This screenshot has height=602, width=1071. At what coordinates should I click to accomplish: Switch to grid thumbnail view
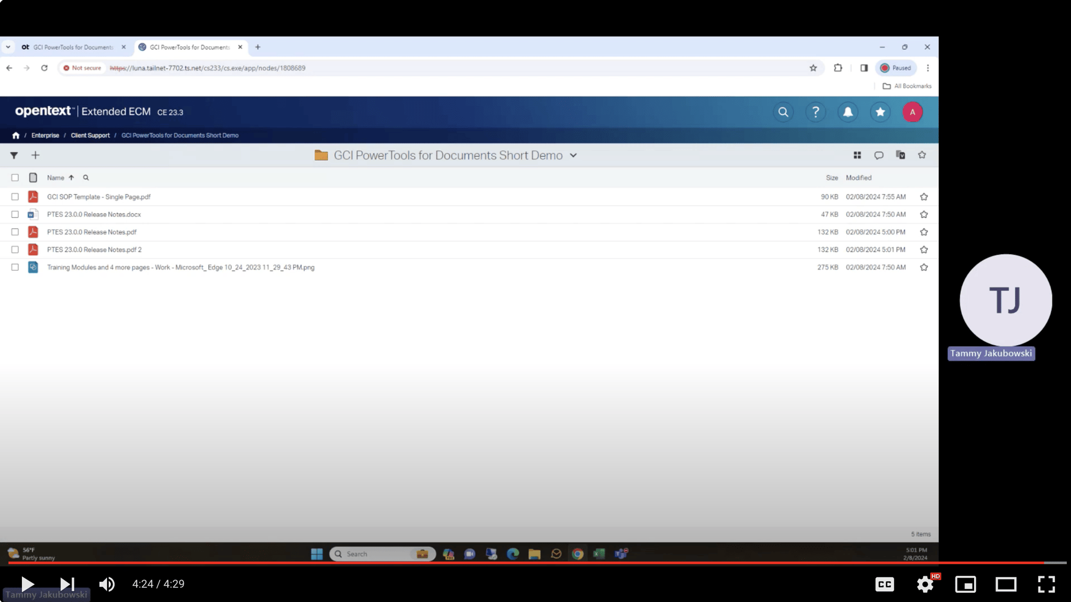857,155
